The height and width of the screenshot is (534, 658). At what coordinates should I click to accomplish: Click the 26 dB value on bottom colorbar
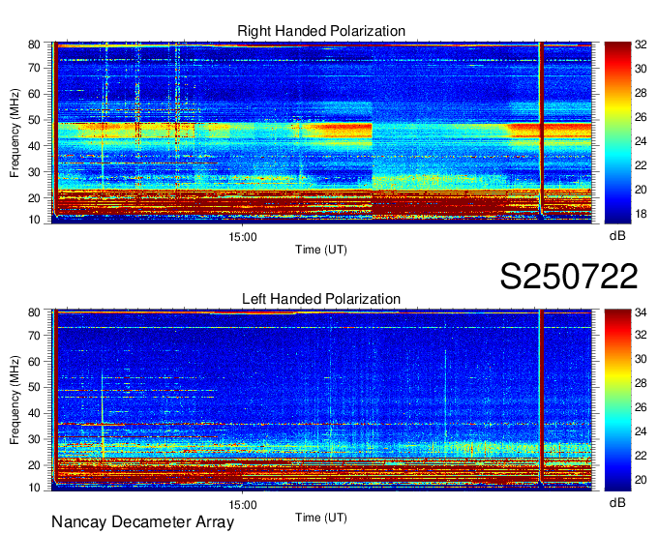point(641,407)
